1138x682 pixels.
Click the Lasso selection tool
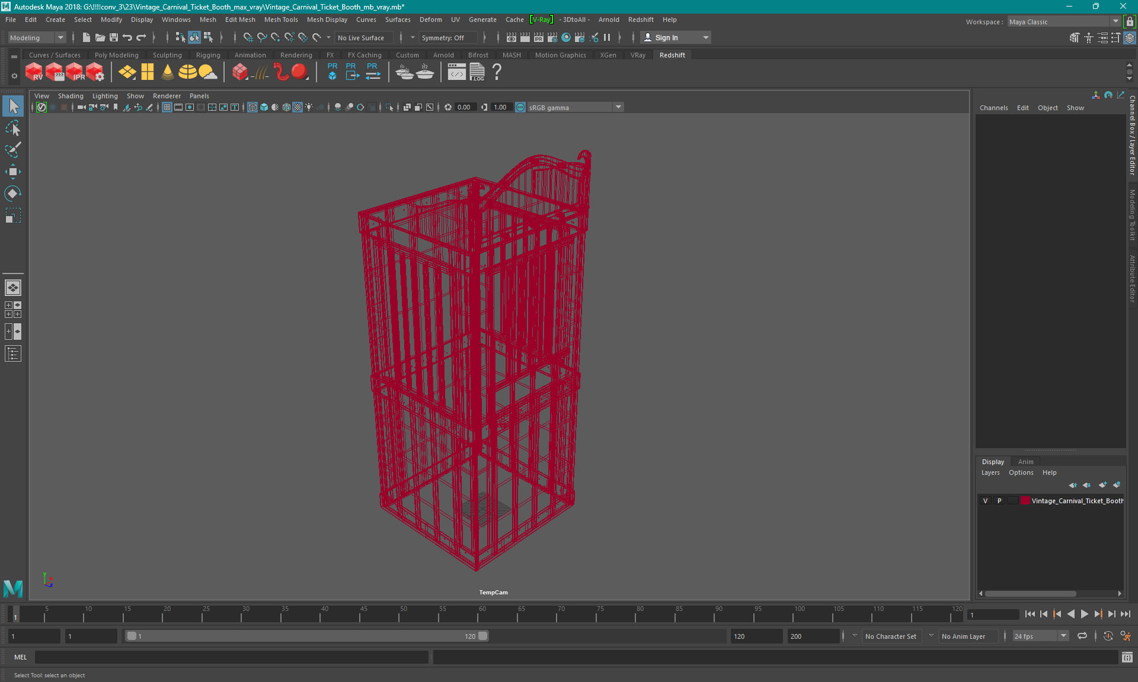[x=13, y=129]
